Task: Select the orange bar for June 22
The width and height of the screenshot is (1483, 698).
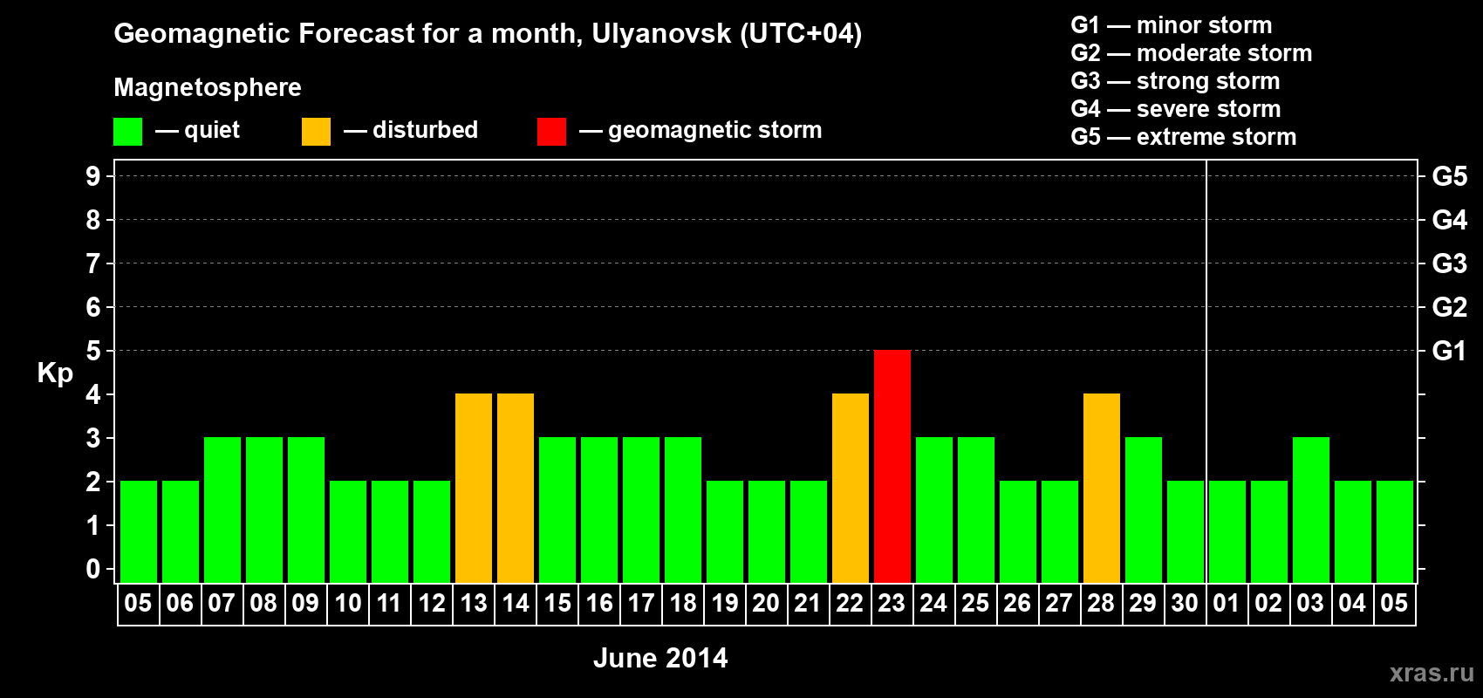Action: (851, 488)
